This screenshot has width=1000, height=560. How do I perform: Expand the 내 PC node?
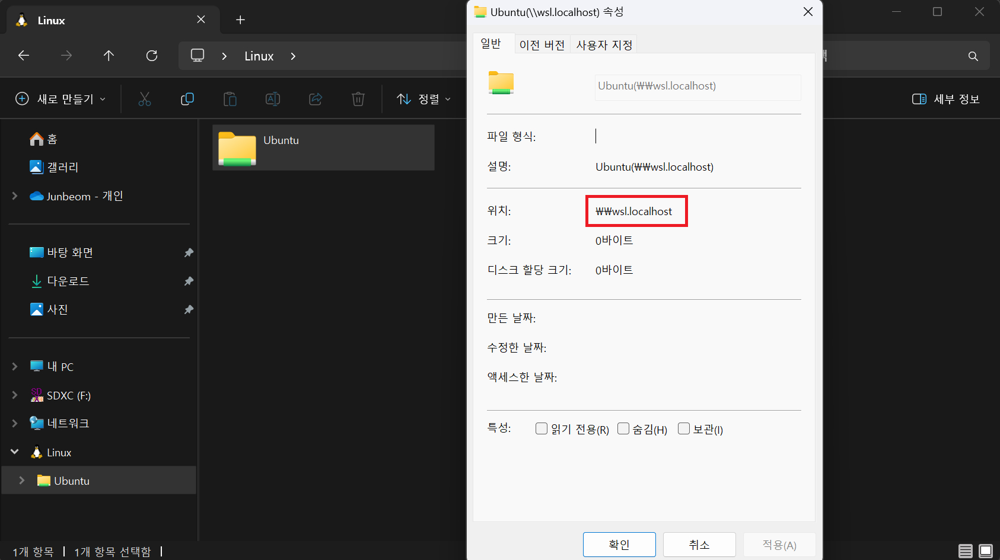point(15,367)
